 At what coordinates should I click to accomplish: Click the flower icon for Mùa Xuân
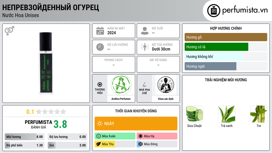pos(99,136)
